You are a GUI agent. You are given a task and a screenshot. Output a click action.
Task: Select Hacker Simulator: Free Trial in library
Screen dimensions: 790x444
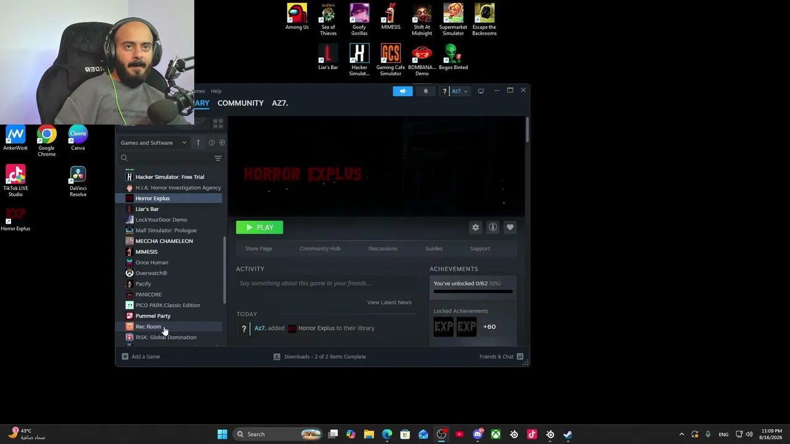(168, 177)
